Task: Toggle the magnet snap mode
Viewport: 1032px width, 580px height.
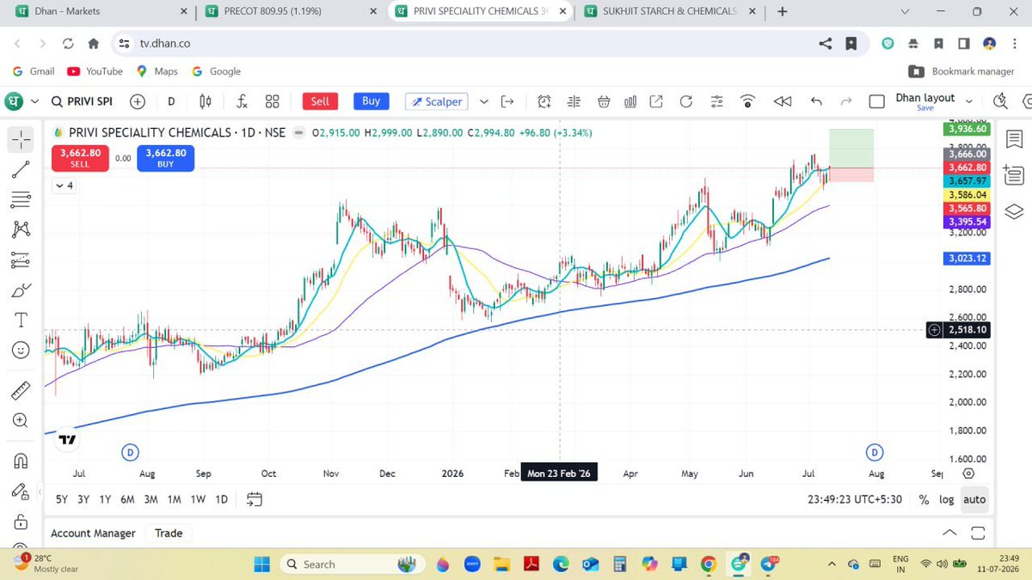Action: (x=21, y=461)
